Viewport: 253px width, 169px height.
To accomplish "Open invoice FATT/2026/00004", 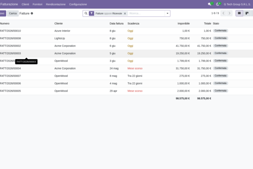I will (x=10, y=68).
